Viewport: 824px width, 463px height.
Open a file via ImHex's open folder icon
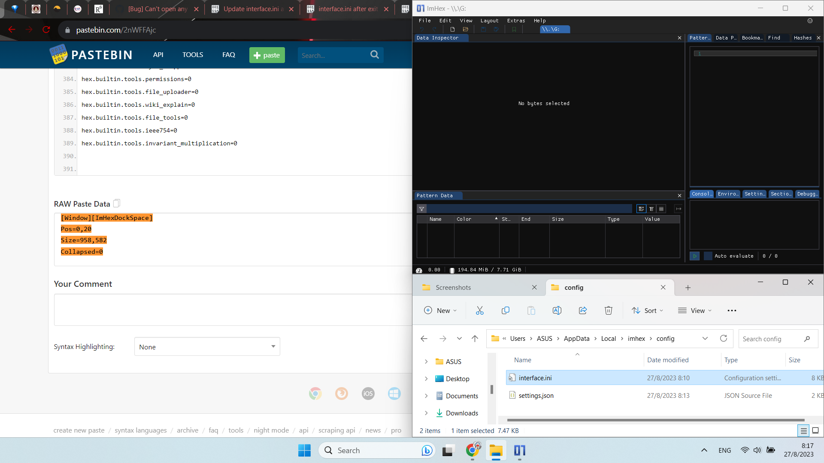point(466,30)
